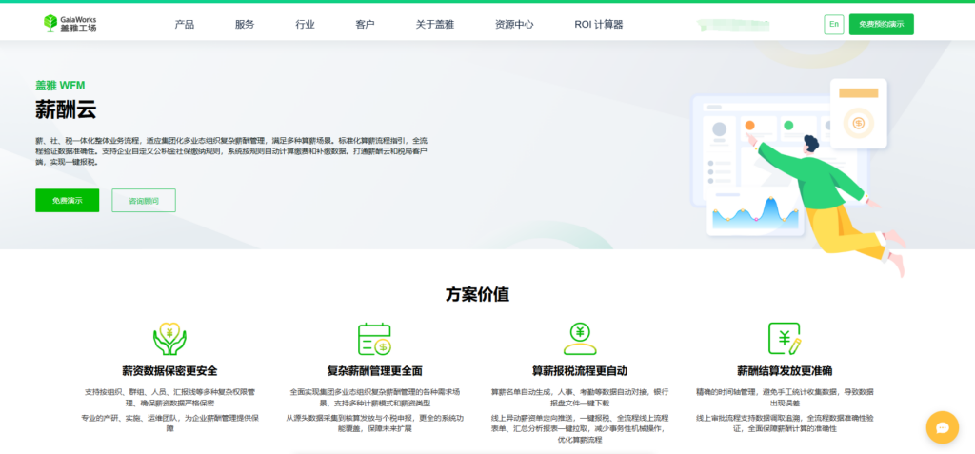Click the yen document with pencil icon
The width and height of the screenshot is (975, 454).
(x=785, y=339)
